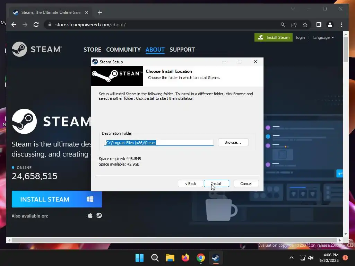Open the clock and date panel

click(329, 258)
